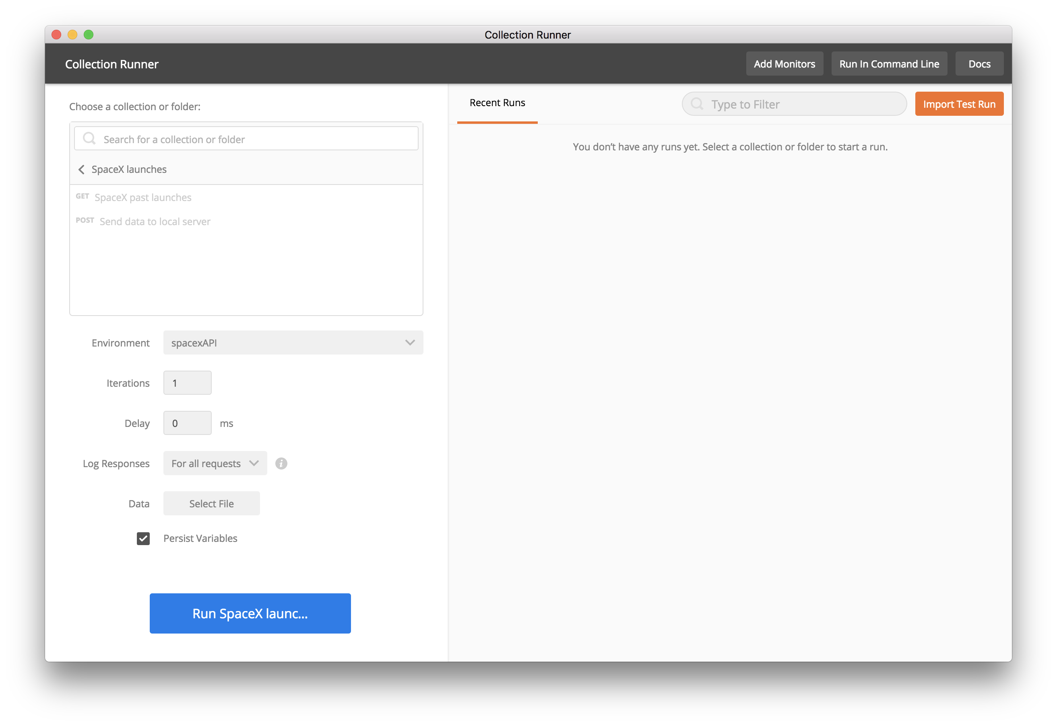Click the yellow minimize window button

72,35
